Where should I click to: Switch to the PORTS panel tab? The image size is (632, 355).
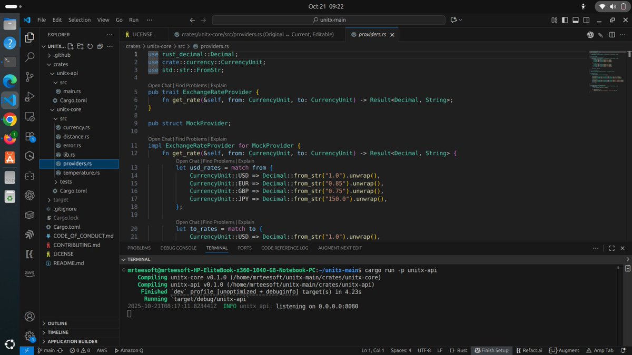pos(244,248)
